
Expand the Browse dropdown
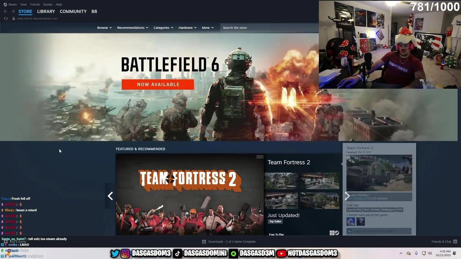[104, 28]
